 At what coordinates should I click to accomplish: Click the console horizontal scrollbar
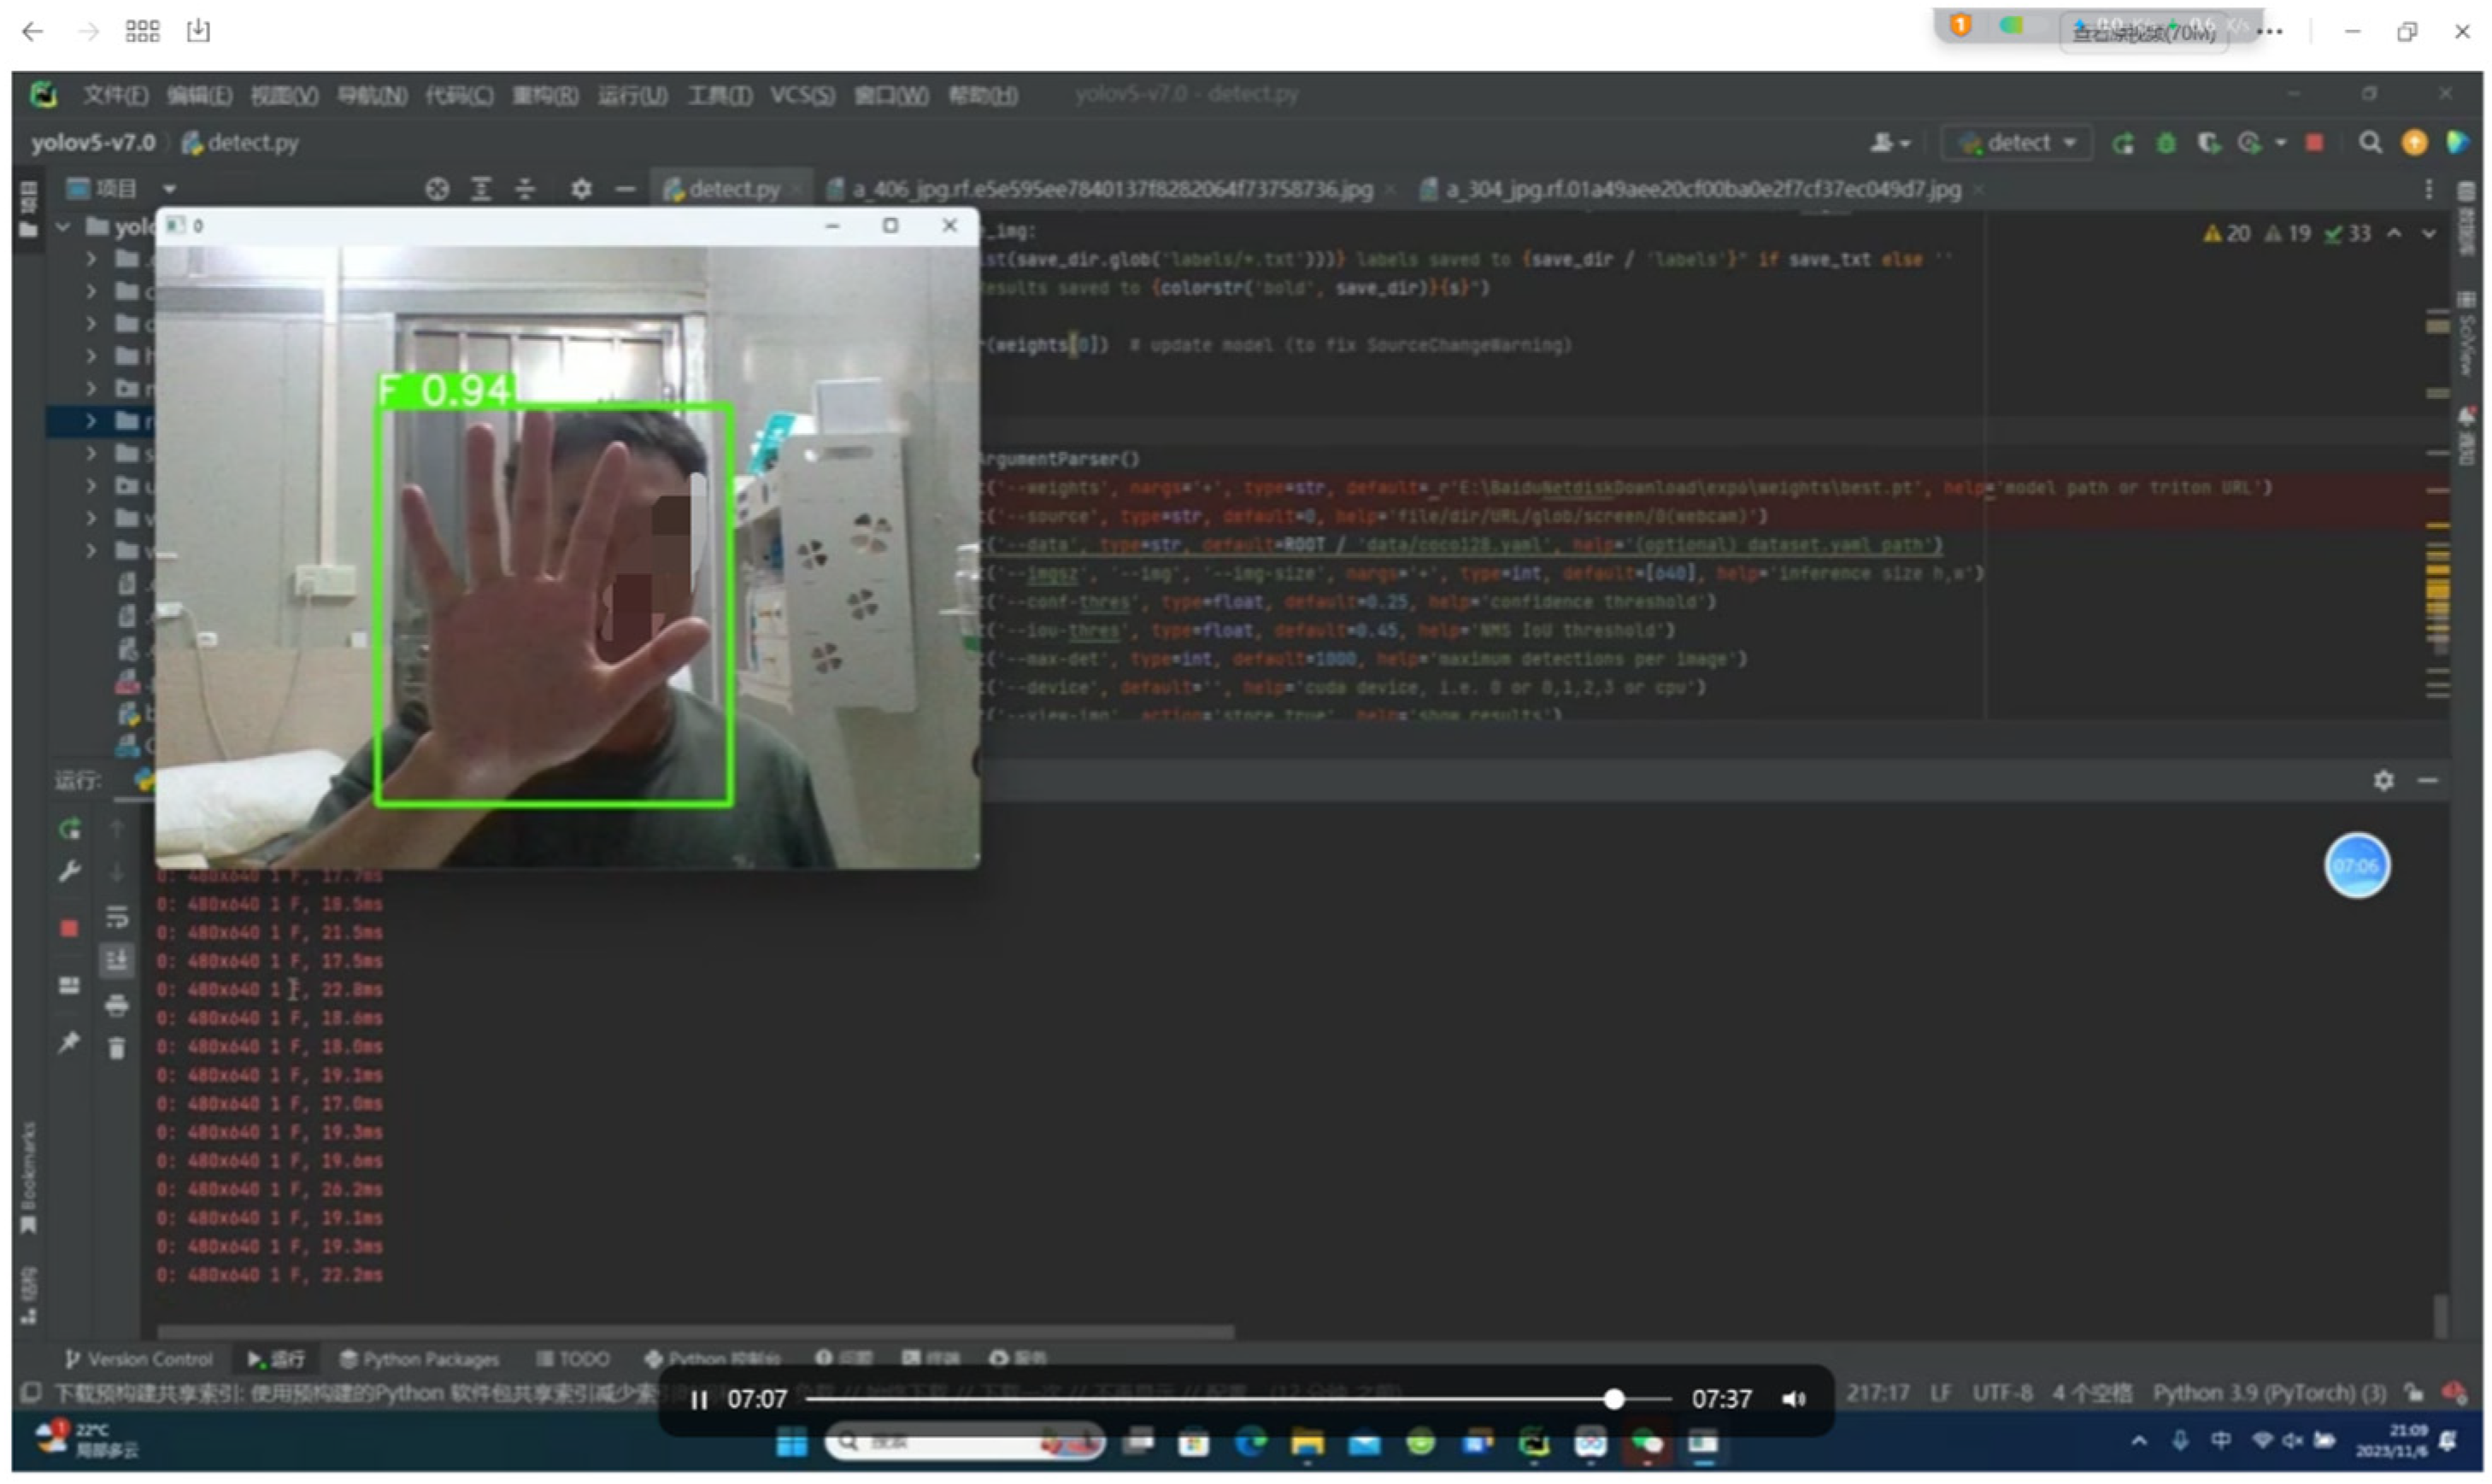[x=696, y=1333]
